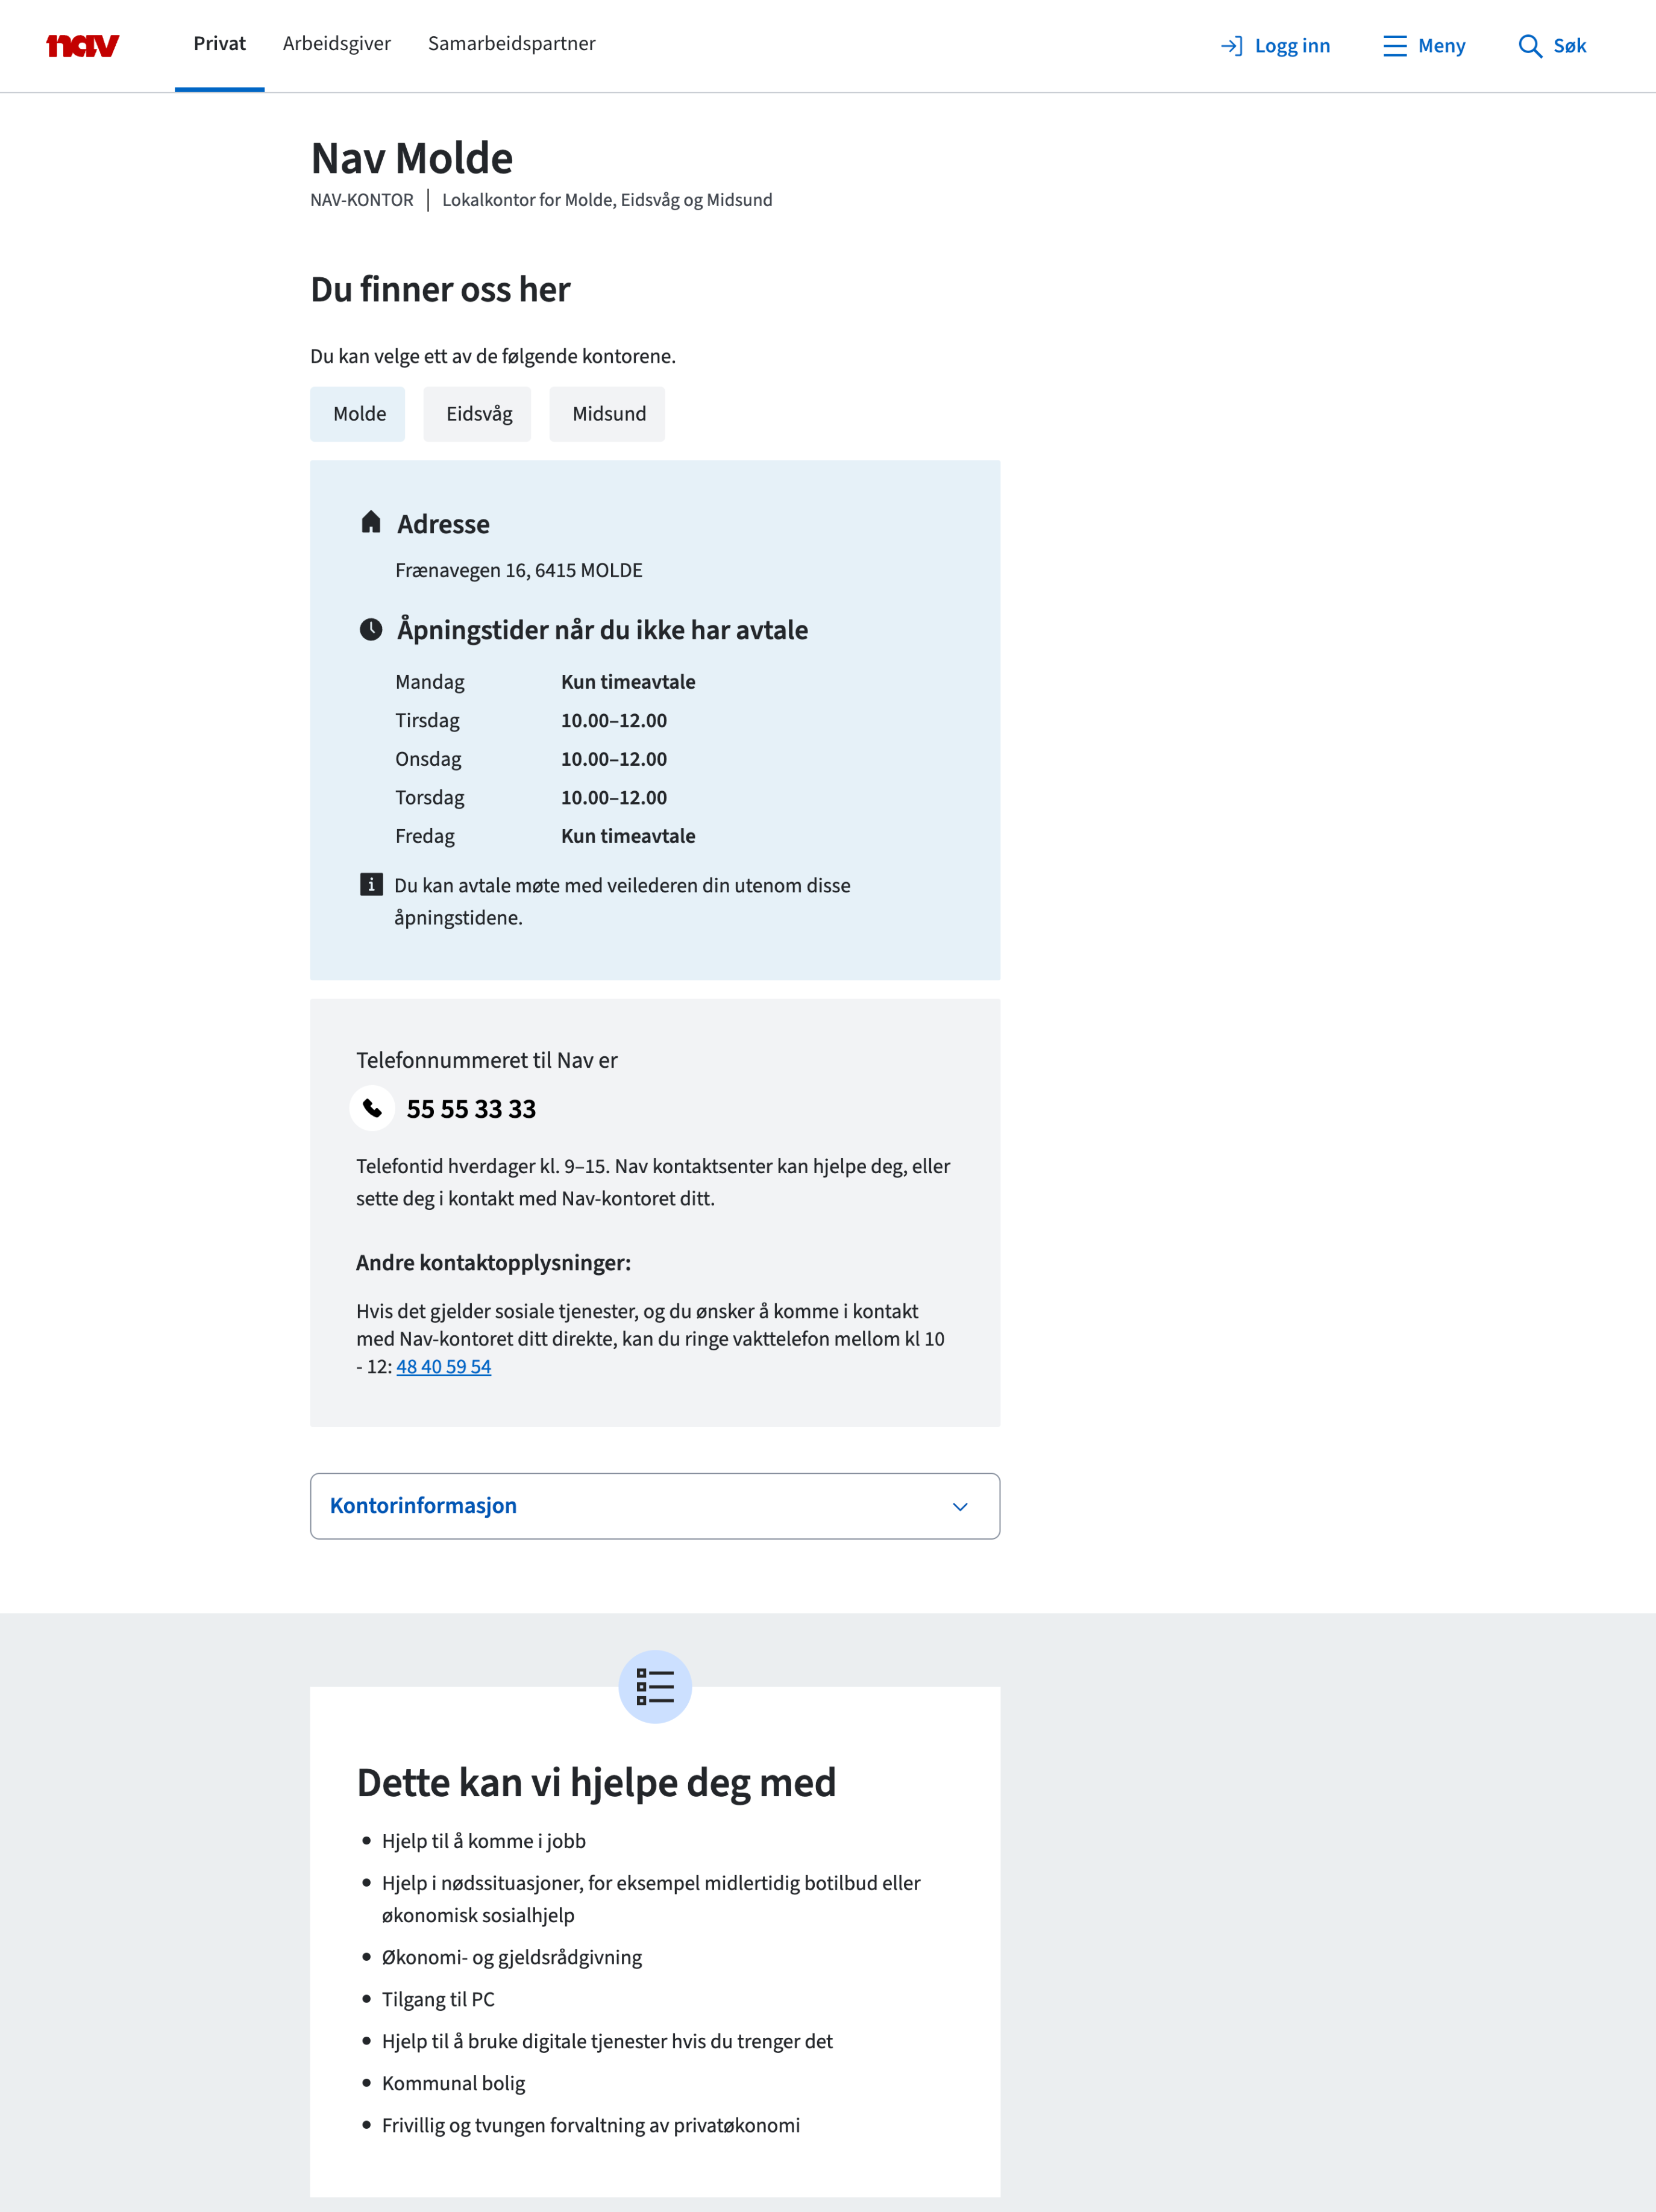Switch to the Samarbeidspartner tab
Image resolution: width=1656 pixels, height=2212 pixels.
512,44
